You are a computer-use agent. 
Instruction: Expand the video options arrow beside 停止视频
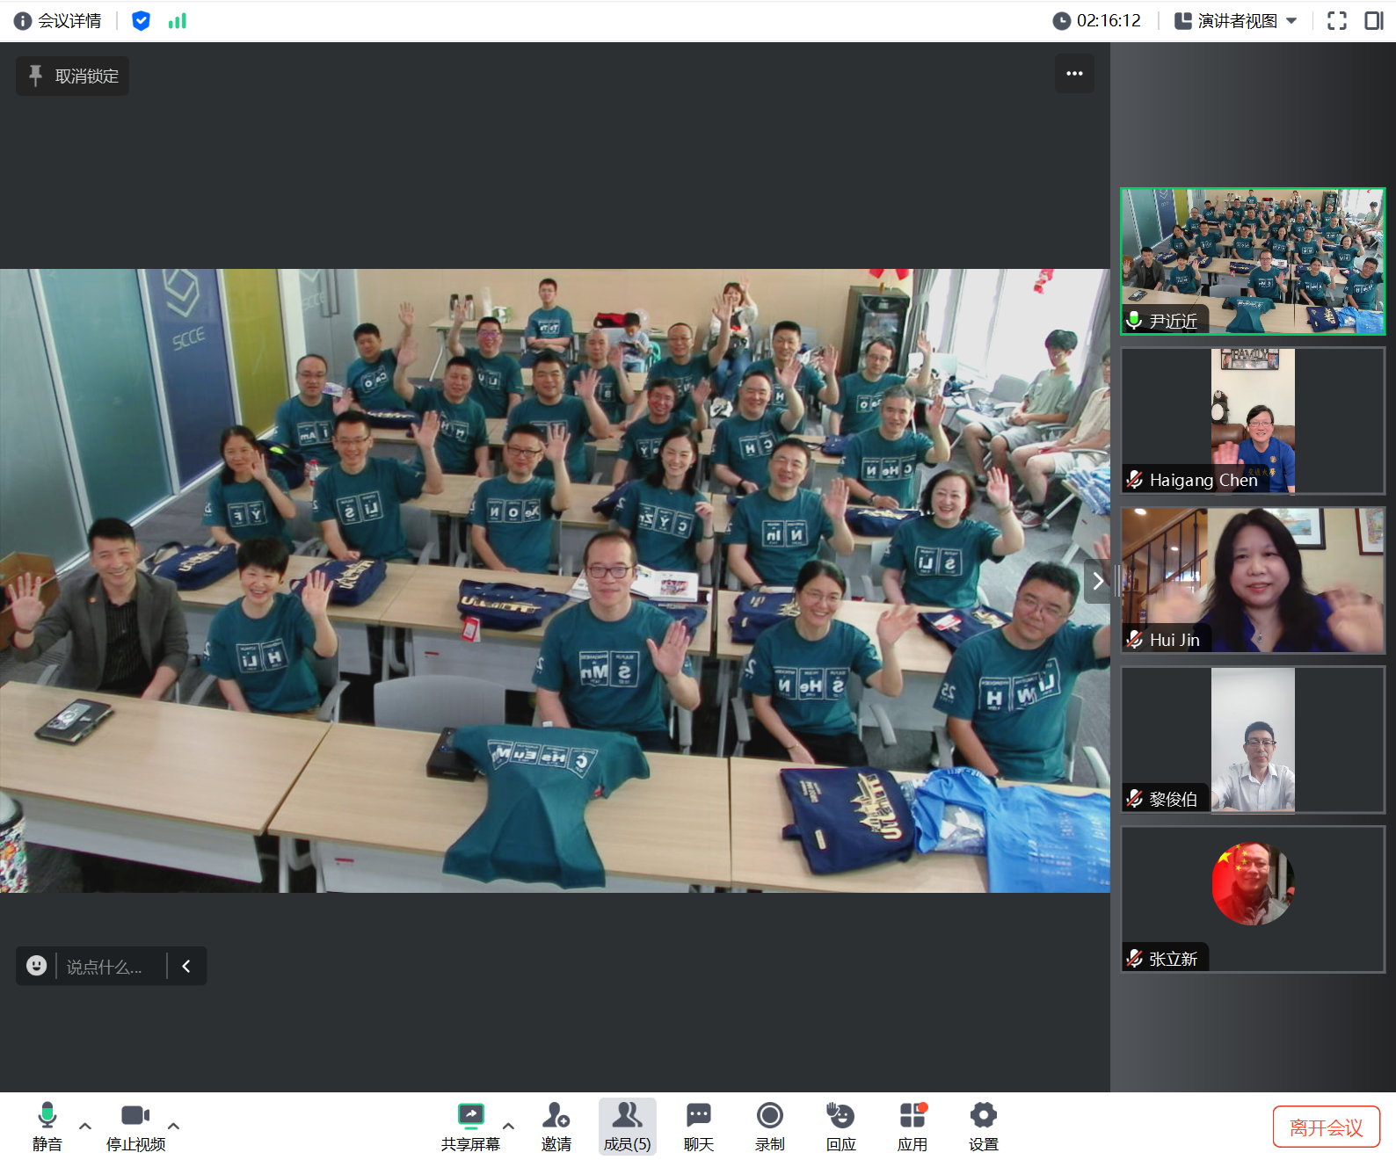point(174,1126)
